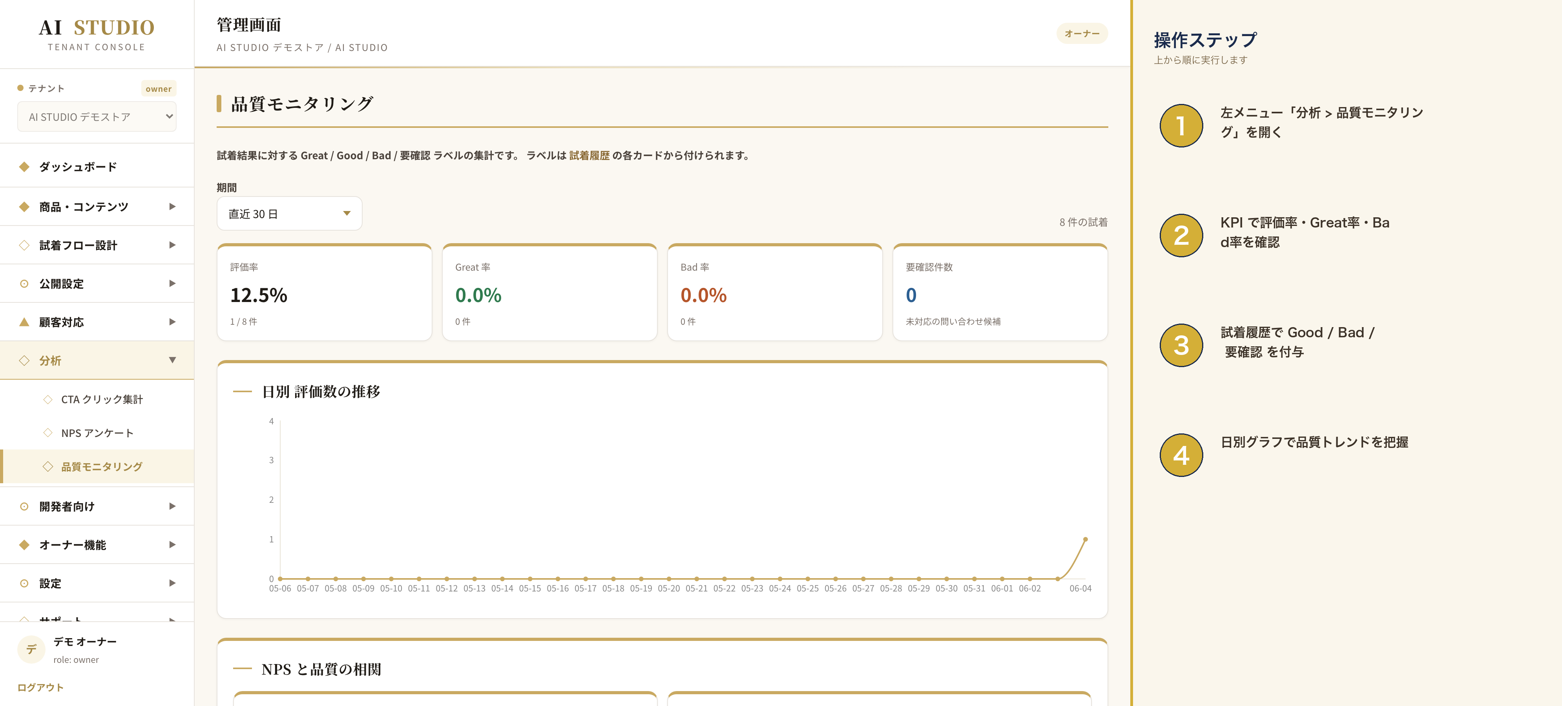Image resolution: width=1562 pixels, height=706 pixels.
Task: Click the 日別 評価数の推移 heading
Action: point(321,391)
